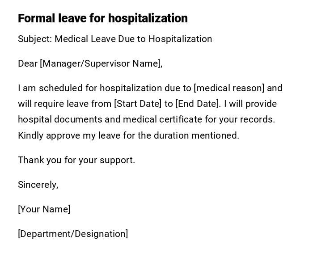Click the word "Subject:" label
This screenshot has width=313, height=262.
click(35, 39)
